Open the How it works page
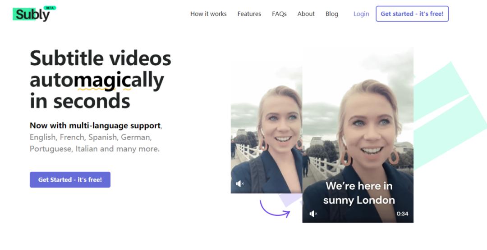Screen dimensions: 487x250 click(208, 14)
